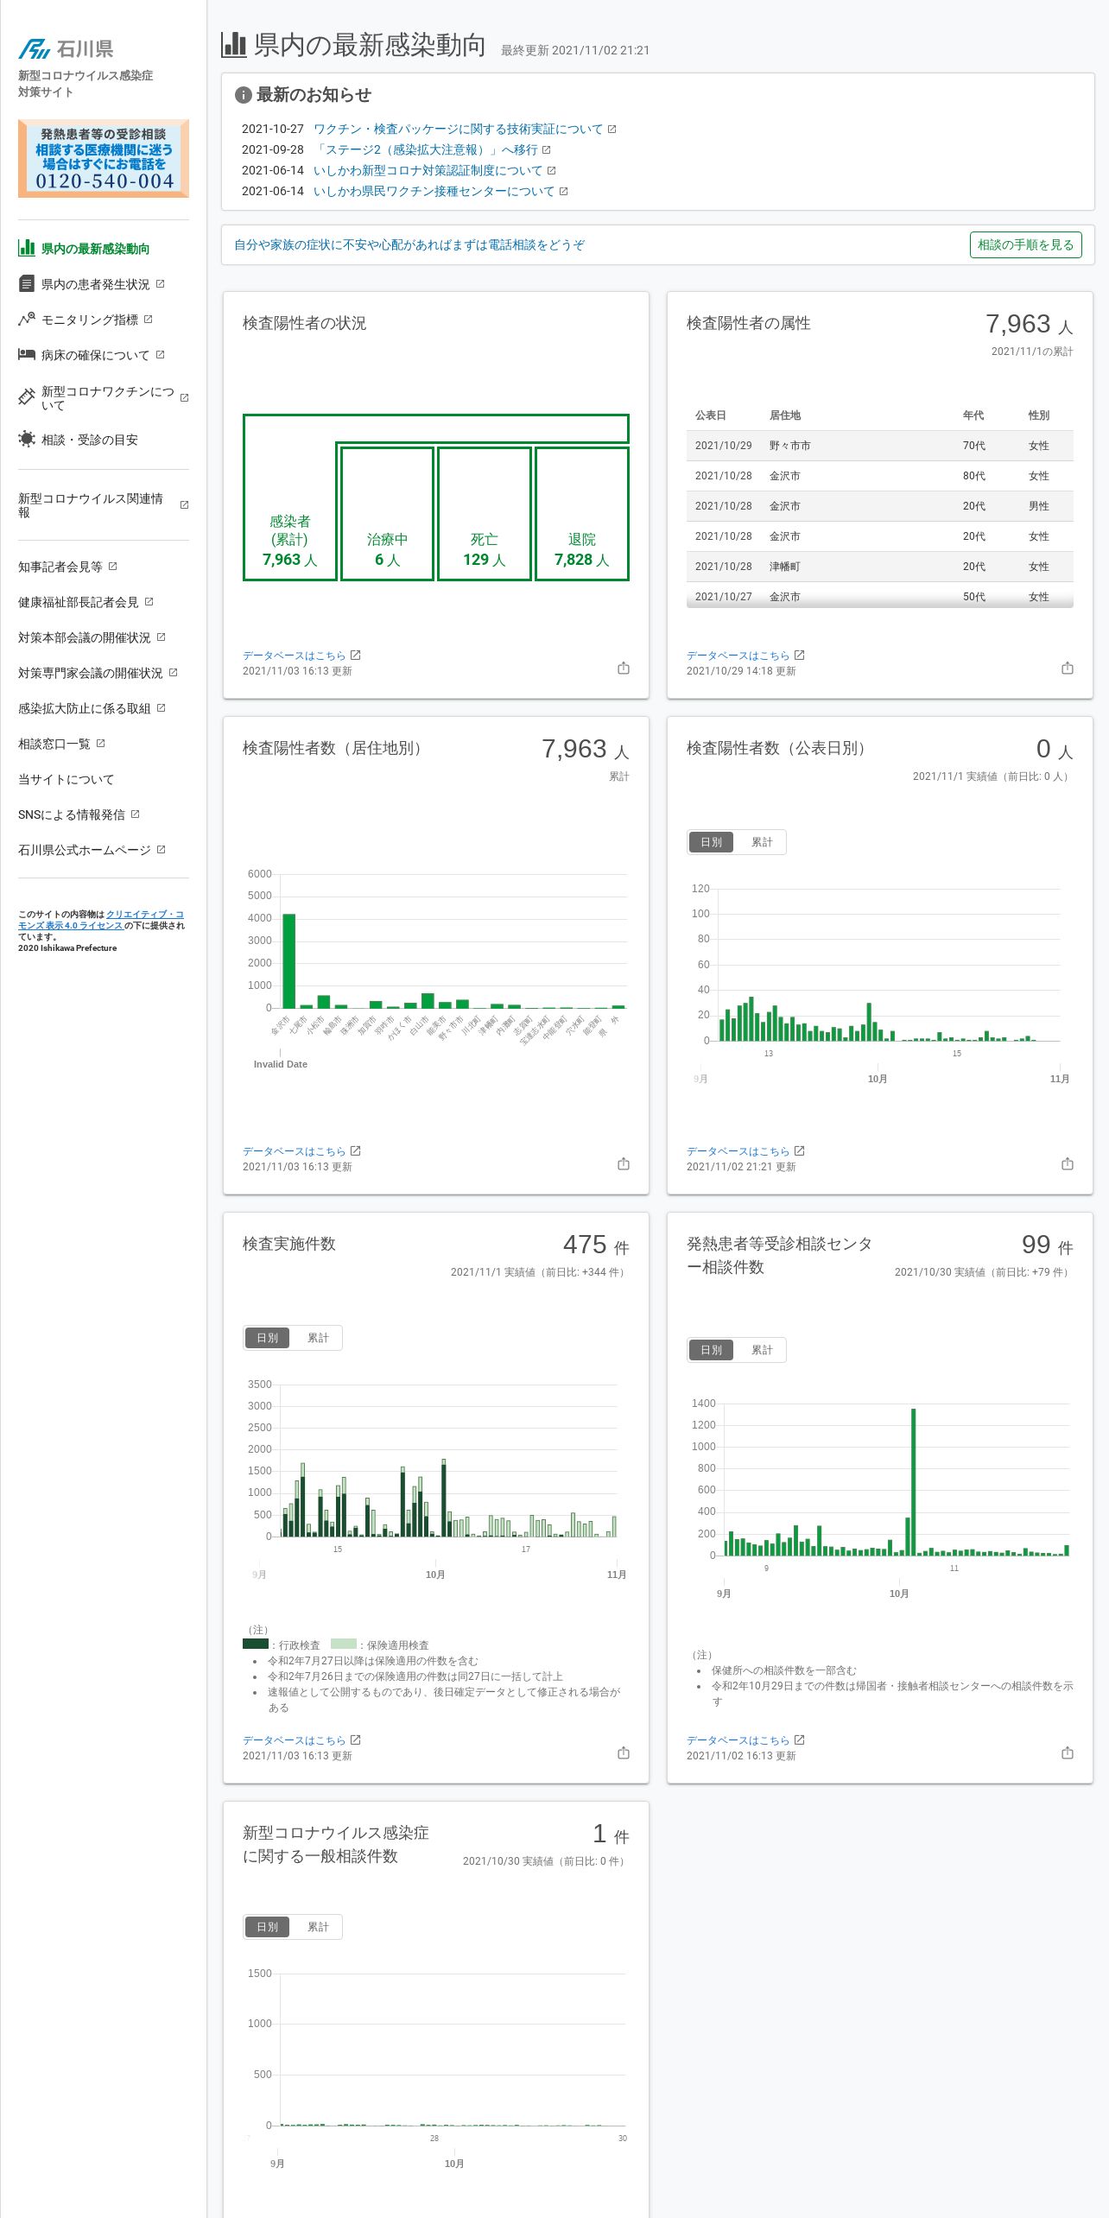
Task: Click the Ishikawa Prefecture logo
Action: pyautogui.click(x=67, y=48)
